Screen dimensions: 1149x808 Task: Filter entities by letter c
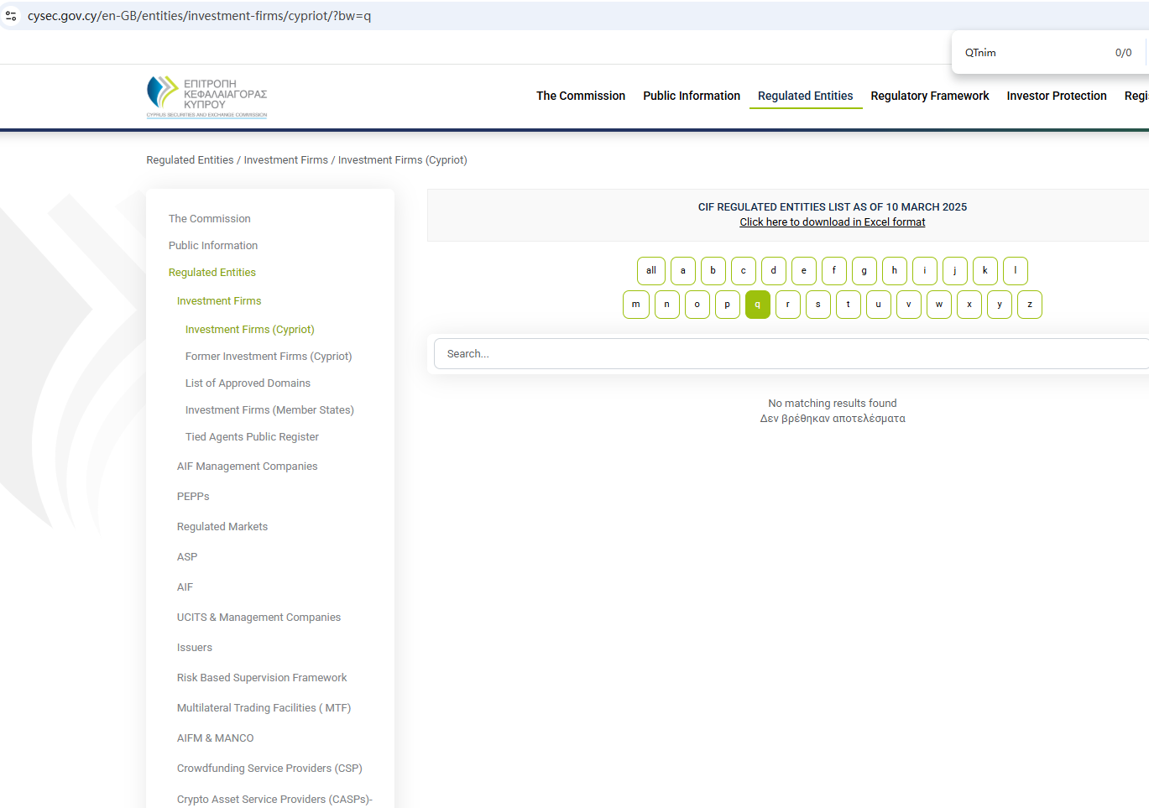pyautogui.click(x=744, y=271)
